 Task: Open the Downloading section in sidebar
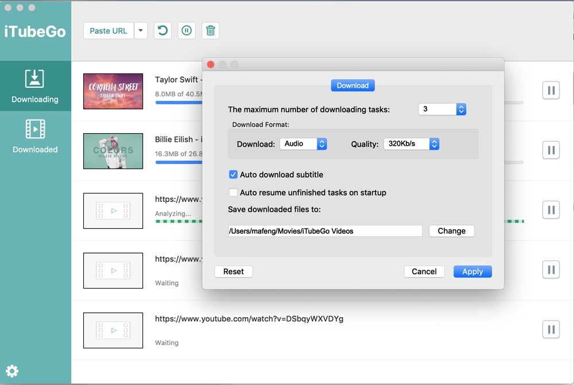pyautogui.click(x=35, y=86)
